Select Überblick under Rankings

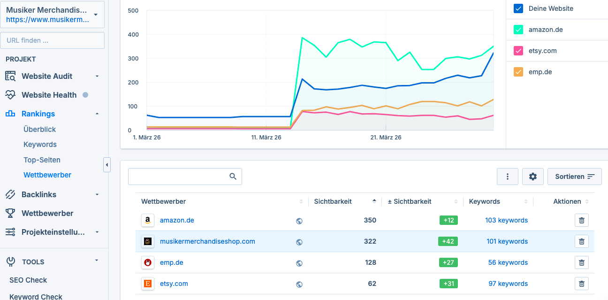(38, 129)
